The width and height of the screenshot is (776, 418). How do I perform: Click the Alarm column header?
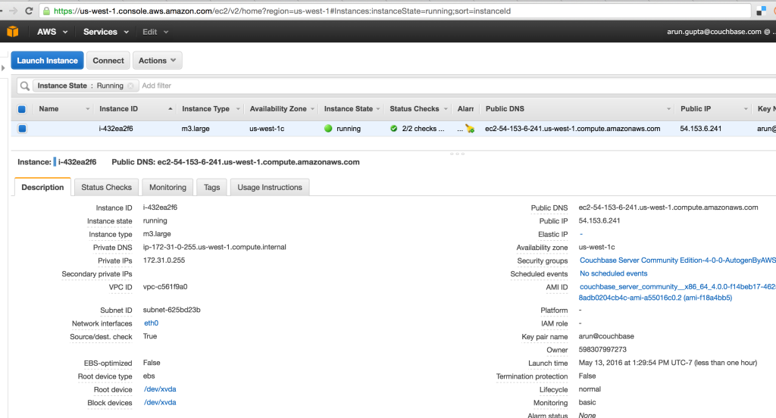[466, 109]
